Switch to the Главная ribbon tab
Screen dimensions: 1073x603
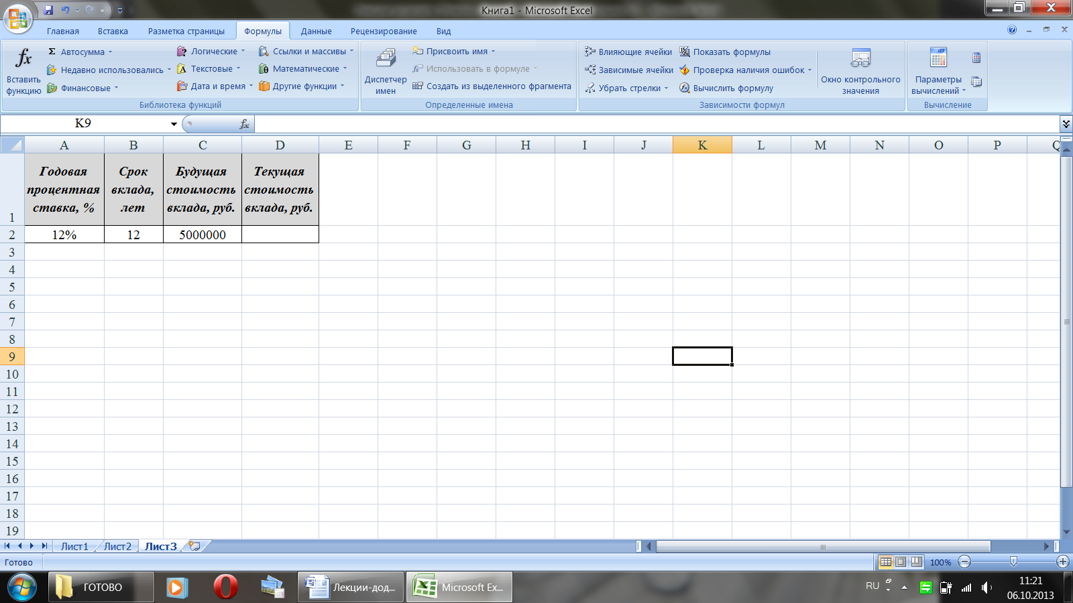pos(63,31)
